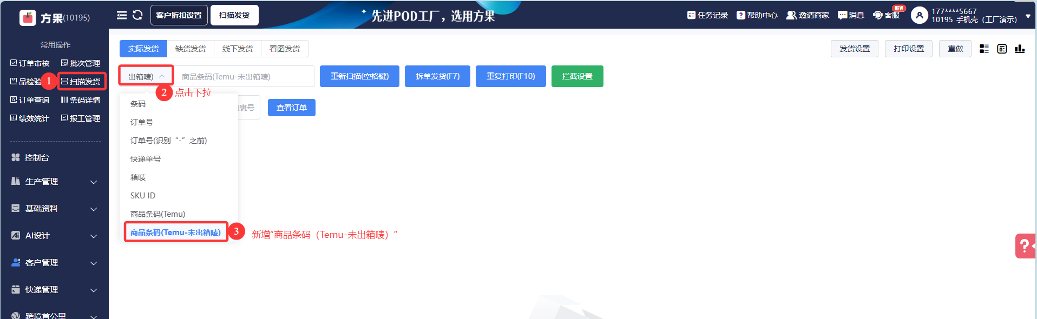This screenshot has height=319, width=1037.
Task: Open 绩效统计 shortcut
Action: tap(30, 118)
